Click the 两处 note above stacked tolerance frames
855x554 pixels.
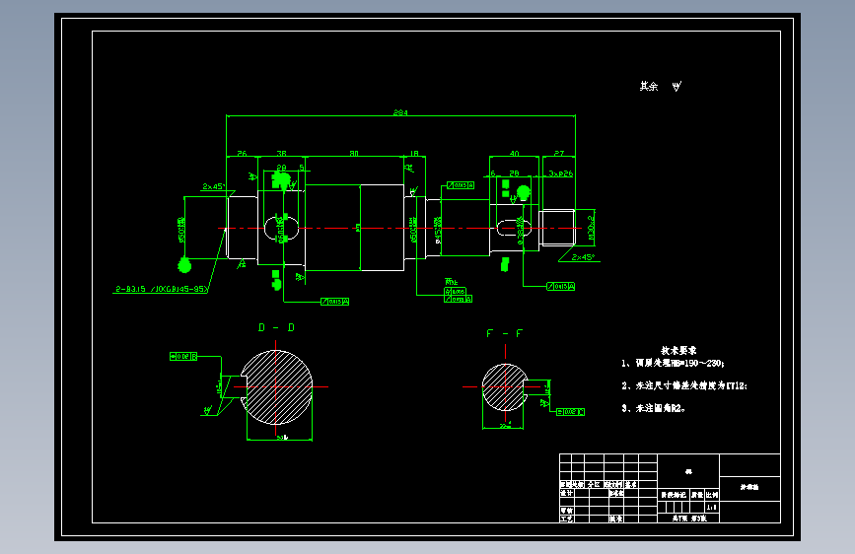tap(451, 282)
